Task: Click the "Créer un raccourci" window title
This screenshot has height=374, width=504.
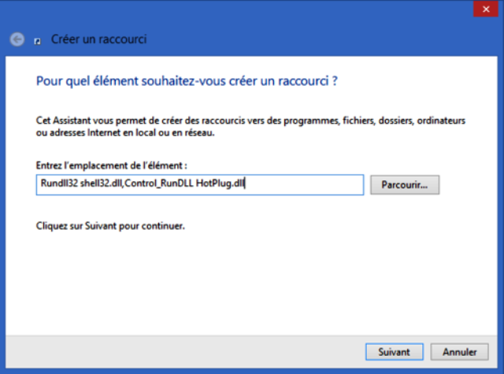Action: coord(98,39)
